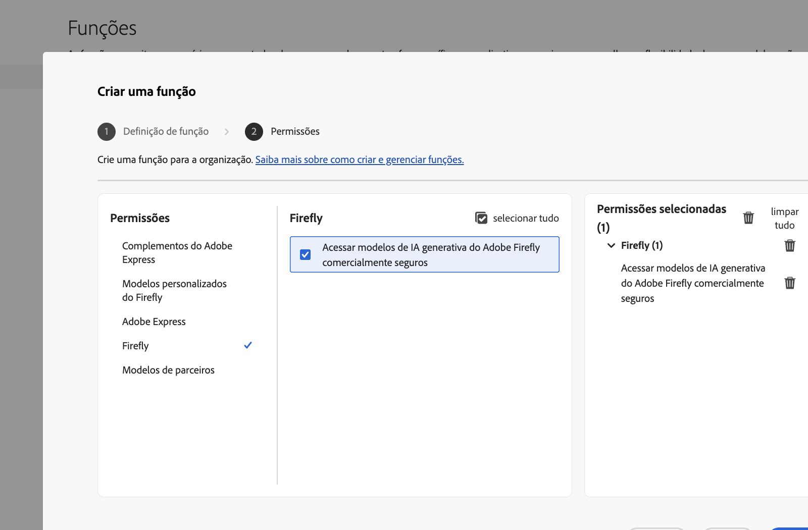Go back to Definição de função step
Image resolution: width=808 pixels, height=530 pixels.
point(166,131)
